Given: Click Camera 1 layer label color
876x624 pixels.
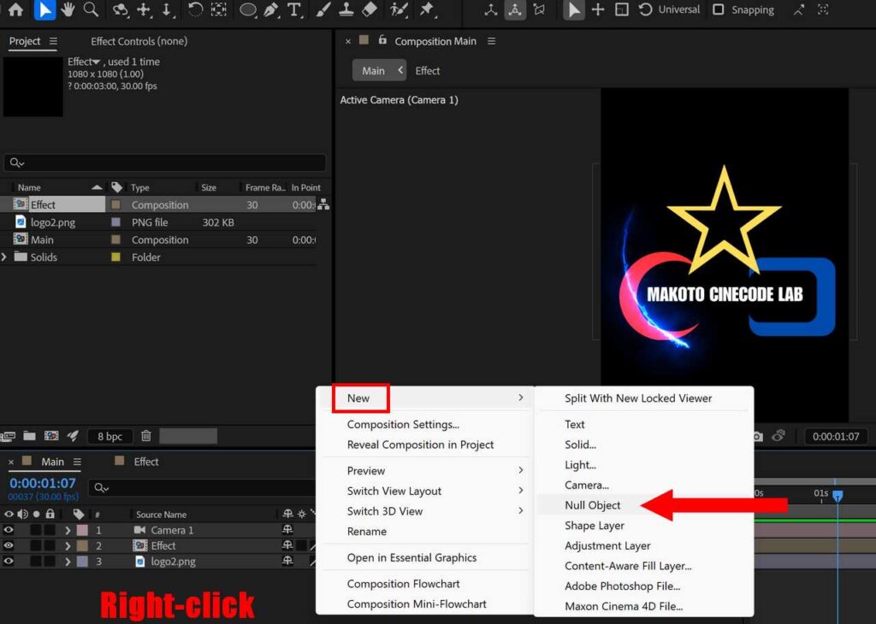Looking at the screenshot, I should click(82, 530).
